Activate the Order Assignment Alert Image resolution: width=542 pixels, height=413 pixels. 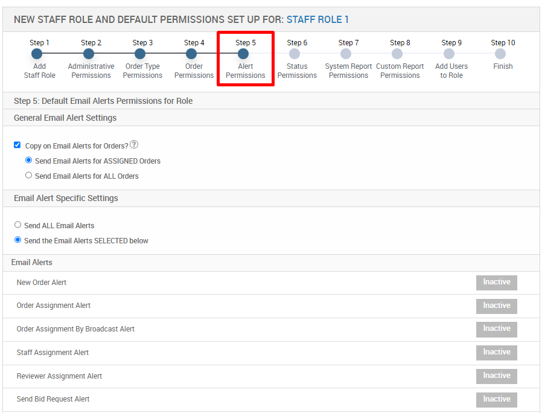pyautogui.click(x=496, y=306)
